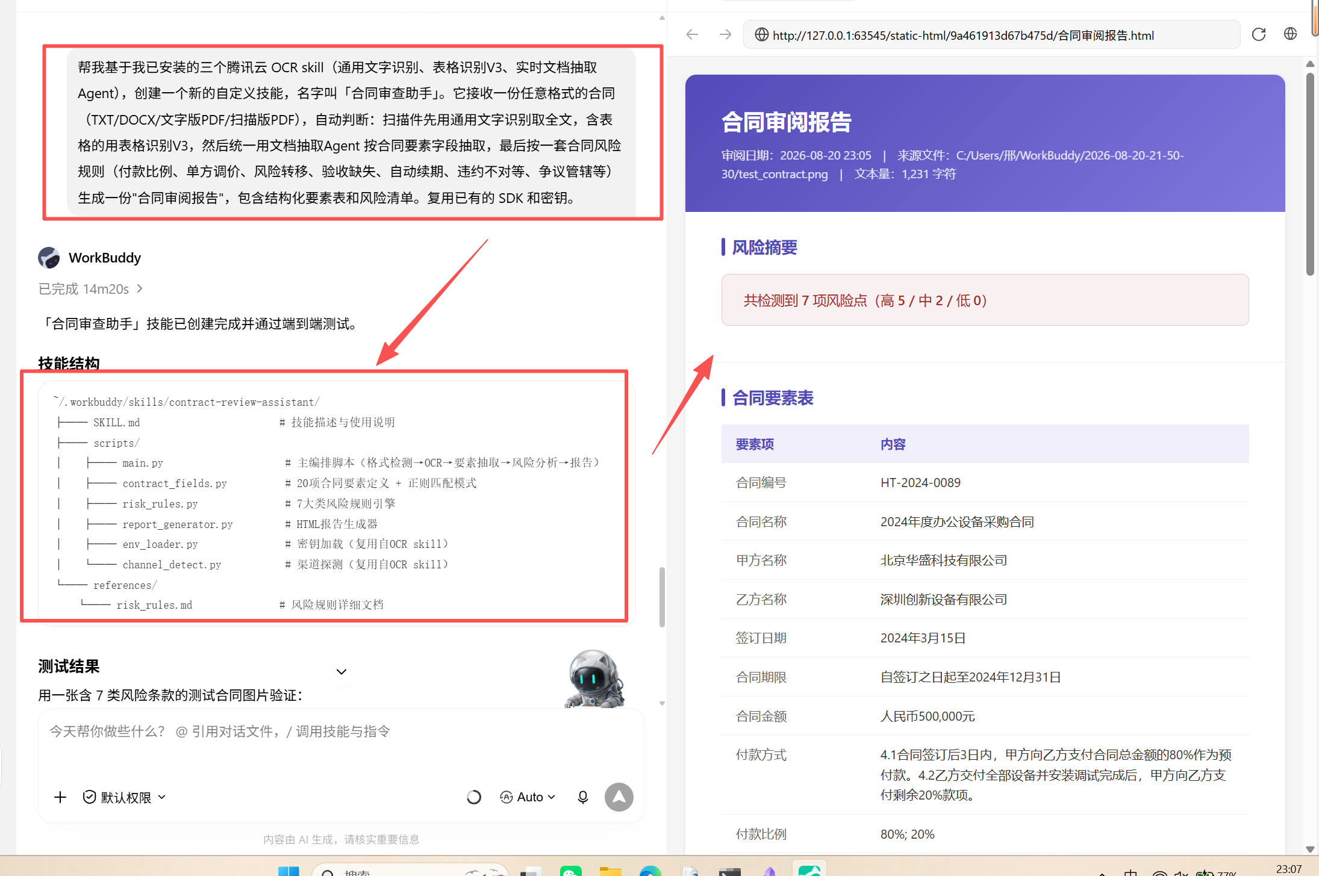Expand the 已完成 14m20s details
This screenshot has width=1319, height=876.
pyautogui.click(x=90, y=289)
